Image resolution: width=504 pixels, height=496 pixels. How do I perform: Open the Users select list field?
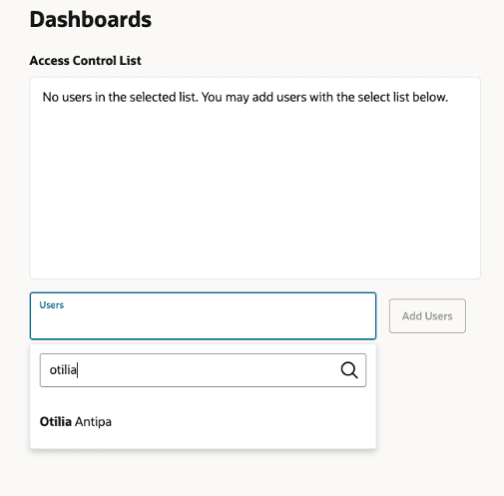pos(203,315)
